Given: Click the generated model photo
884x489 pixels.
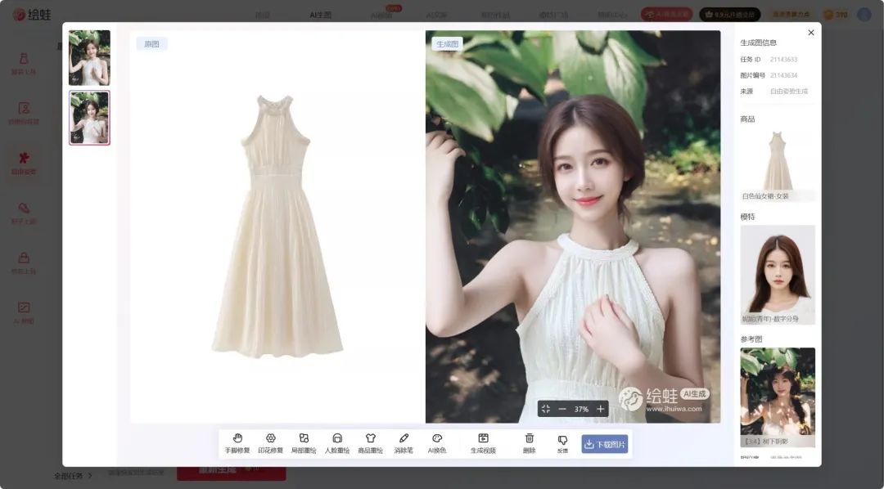Looking at the screenshot, I should pos(573,227).
